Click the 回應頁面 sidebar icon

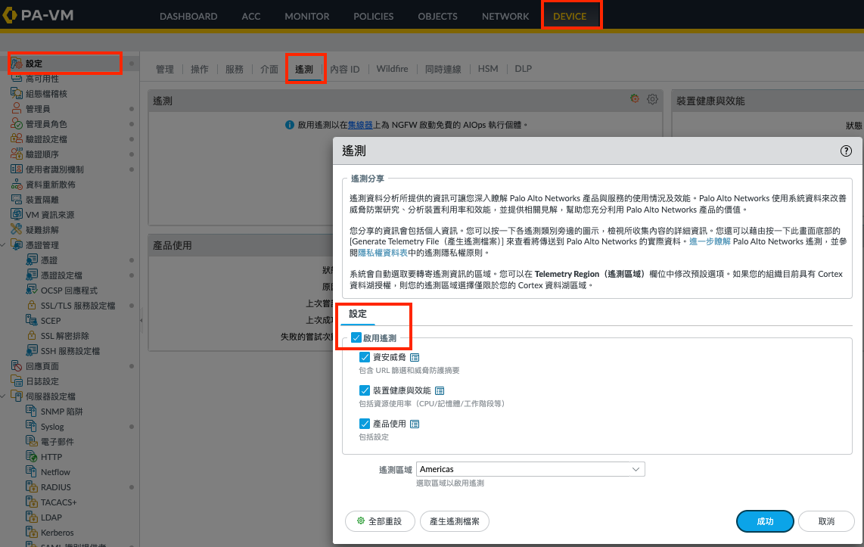pos(17,365)
